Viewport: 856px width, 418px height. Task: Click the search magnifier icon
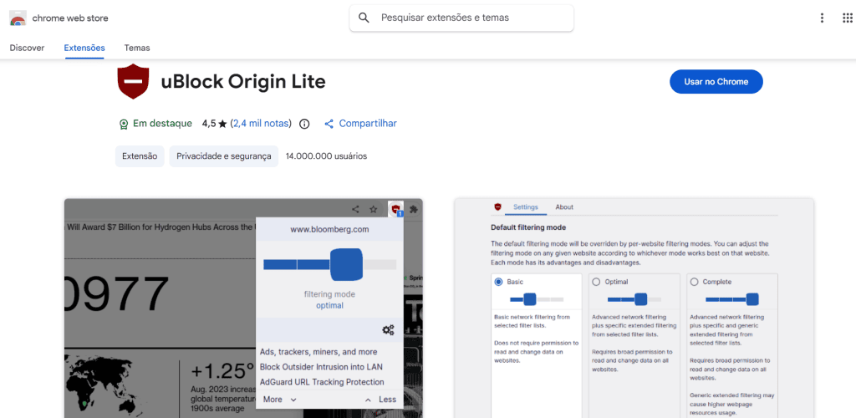(x=364, y=18)
